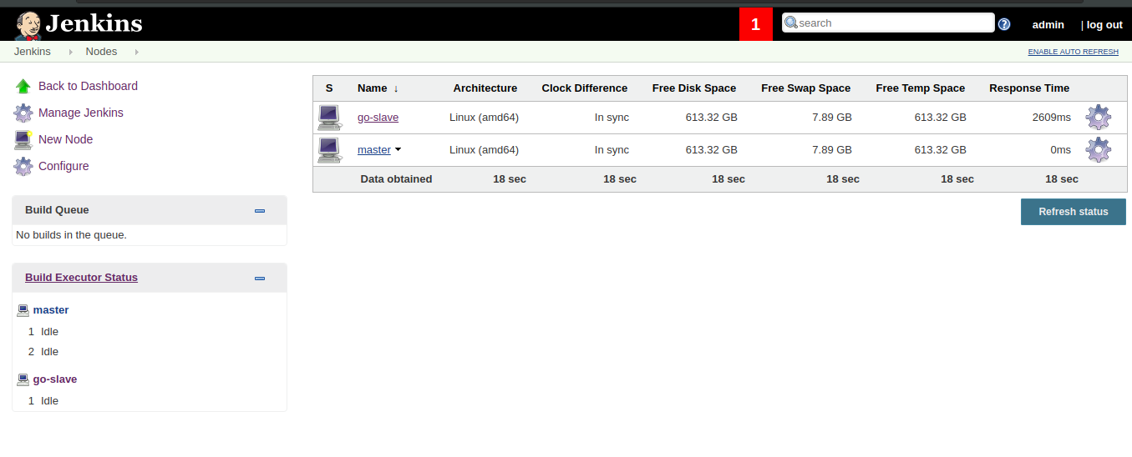Click the 0ms response time value
Image resolution: width=1132 pixels, height=457 pixels.
tap(1061, 150)
